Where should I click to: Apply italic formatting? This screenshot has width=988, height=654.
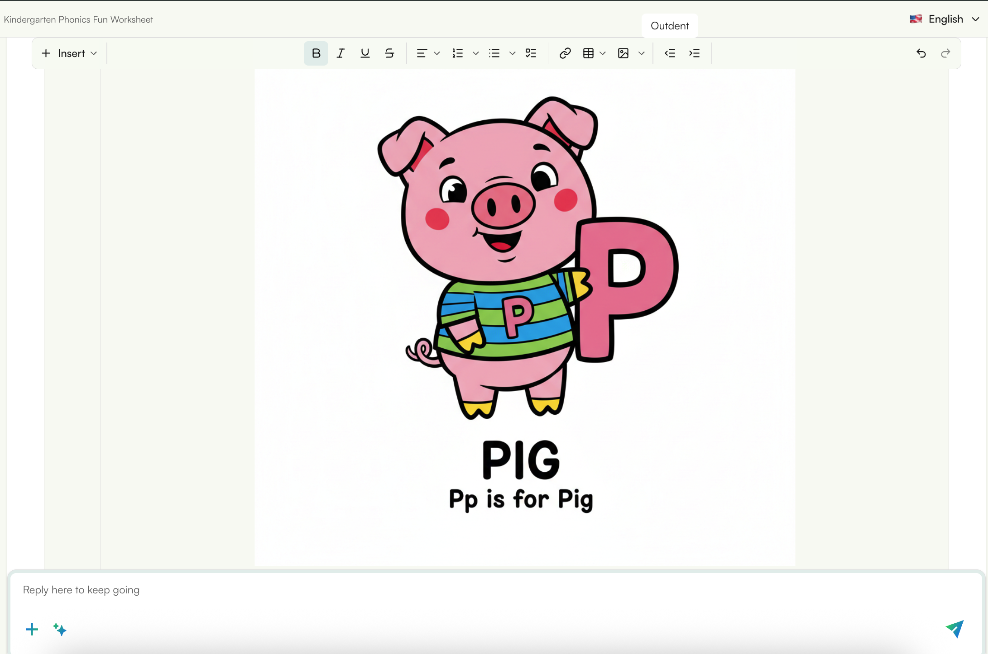click(340, 53)
